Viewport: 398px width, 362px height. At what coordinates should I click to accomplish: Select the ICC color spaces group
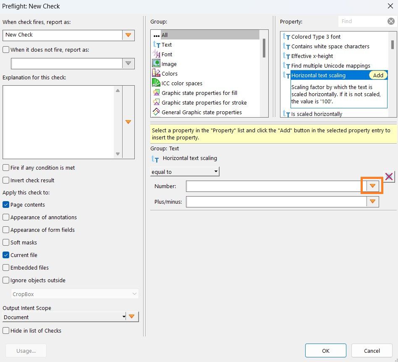pyautogui.click(x=182, y=83)
